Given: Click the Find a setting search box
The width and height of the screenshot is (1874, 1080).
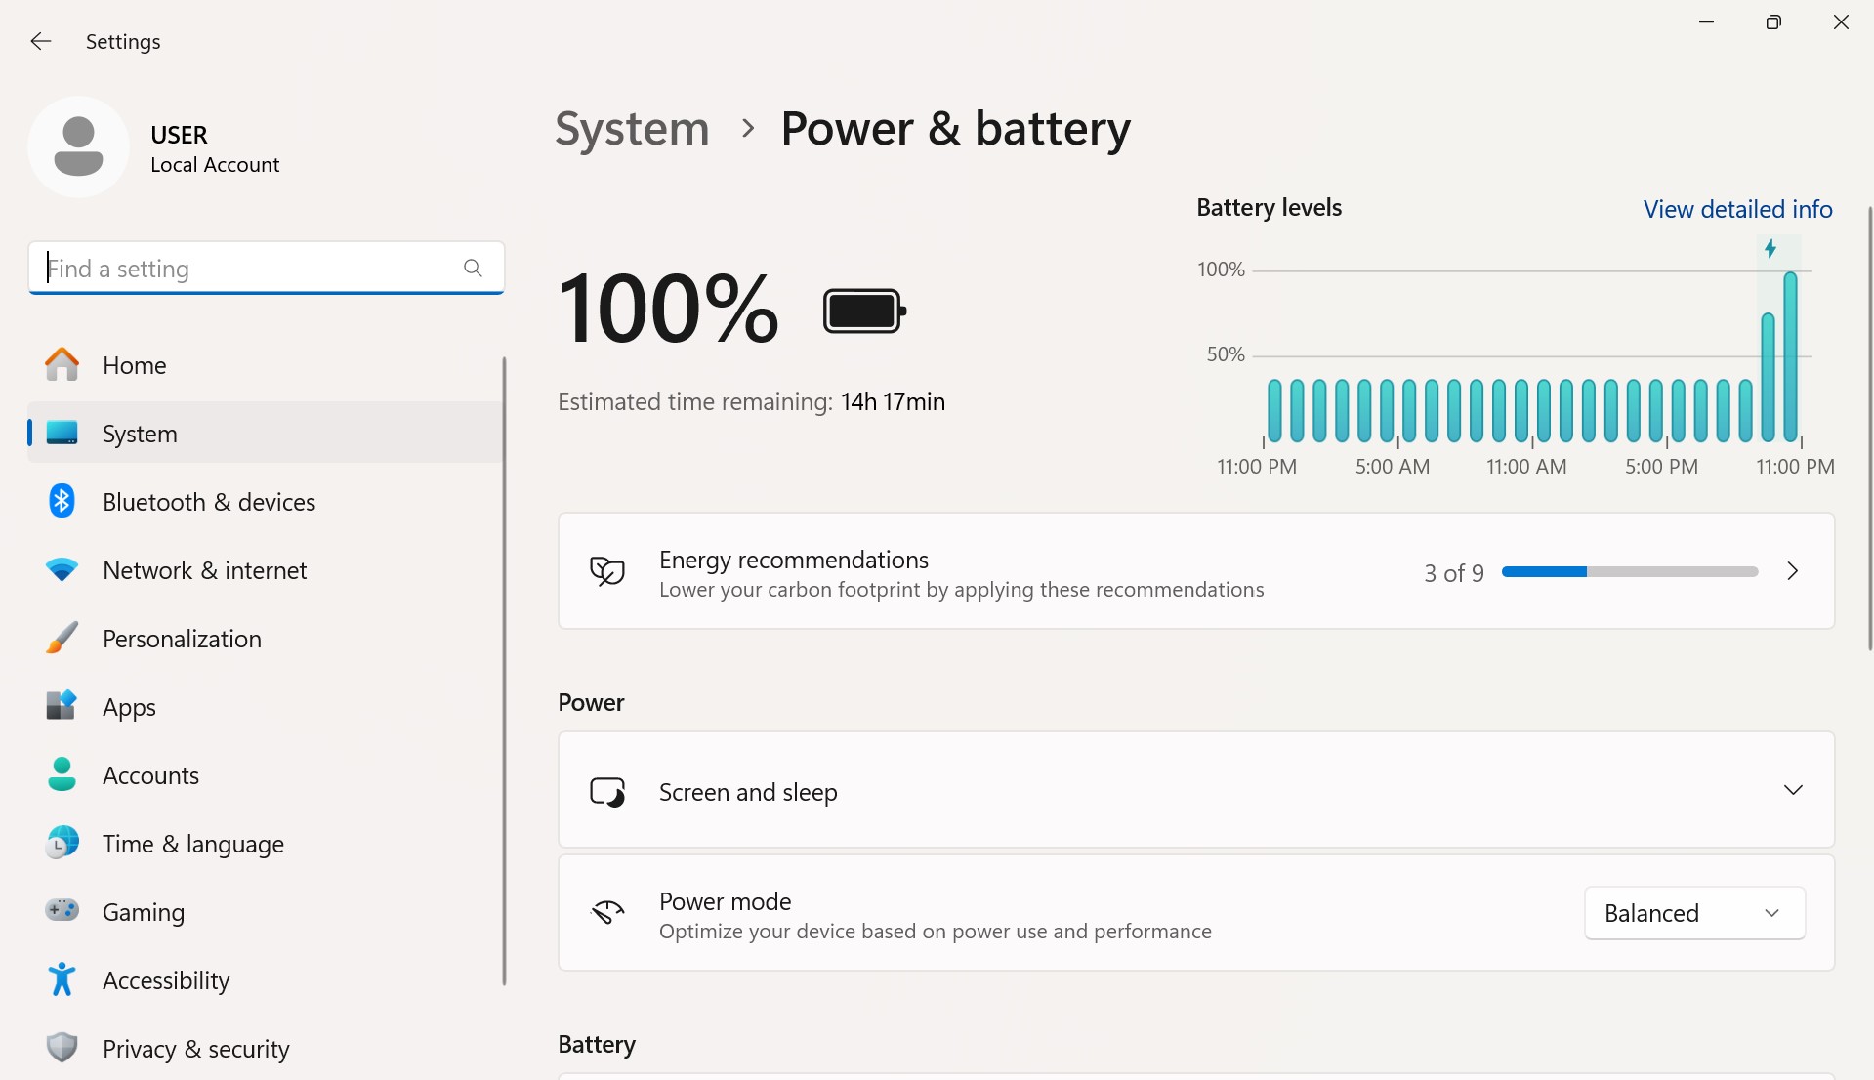Looking at the screenshot, I should [266, 268].
